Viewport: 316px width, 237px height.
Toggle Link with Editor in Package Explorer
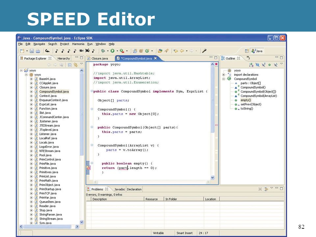tap(76, 65)
